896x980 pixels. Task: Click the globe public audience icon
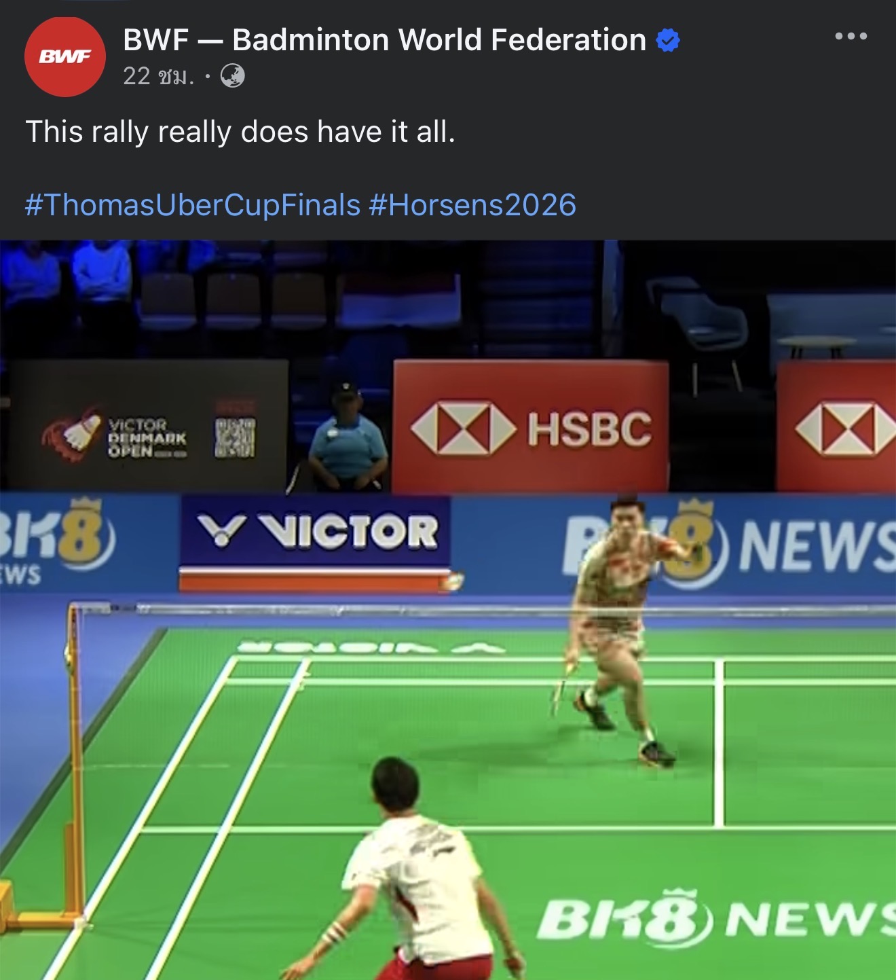click(x=233, y=76)
